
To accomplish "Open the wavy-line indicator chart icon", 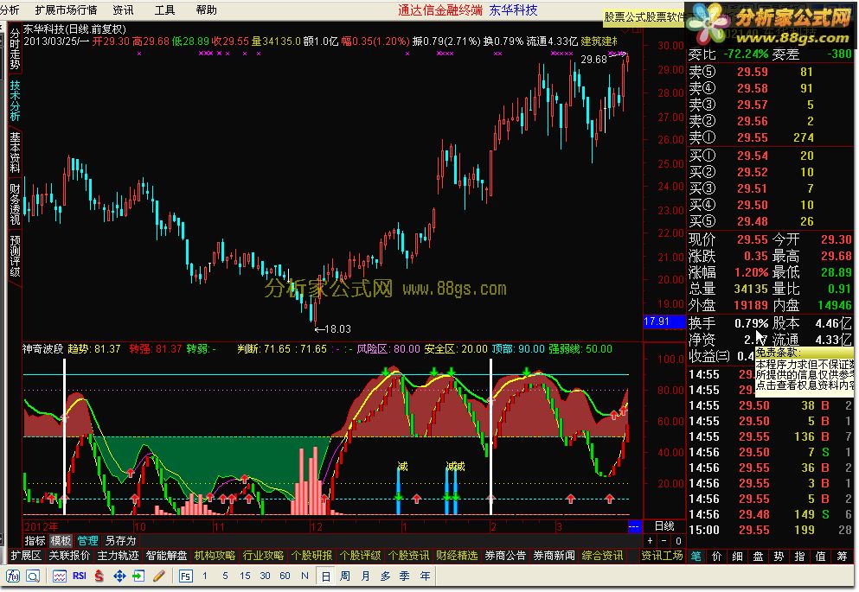I will [60, 576].
